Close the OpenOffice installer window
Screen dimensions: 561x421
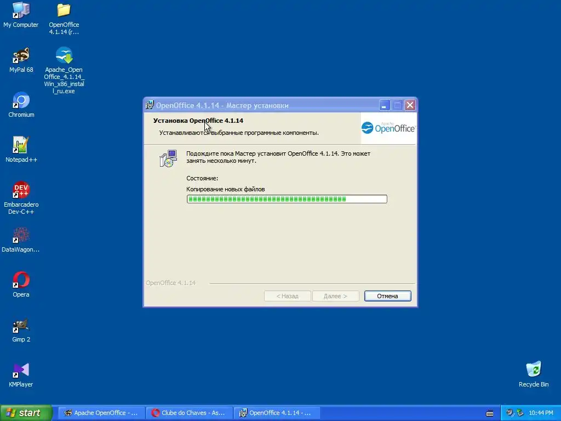(410, 105)
